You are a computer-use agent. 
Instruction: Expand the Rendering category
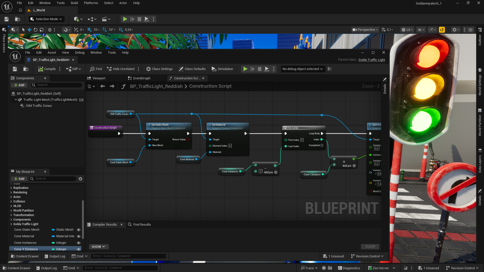click(11, 192)
